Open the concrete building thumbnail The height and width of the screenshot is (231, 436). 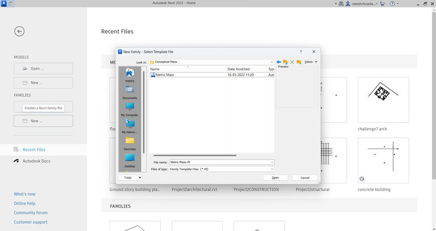tap(383, 160)
